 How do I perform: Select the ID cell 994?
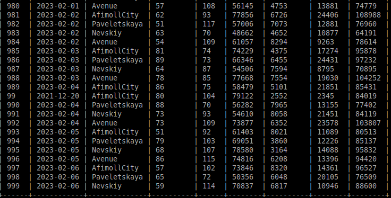click(x=13, y=141)
